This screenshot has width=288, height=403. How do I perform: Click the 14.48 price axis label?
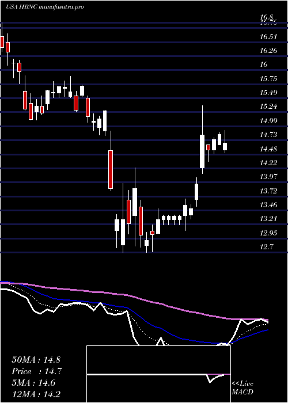coord(268,149)
